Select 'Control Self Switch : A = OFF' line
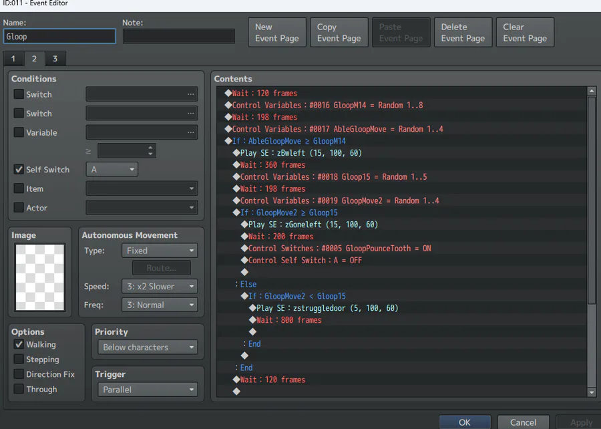This screenshot has height=429, width=601. pos(401,261)
